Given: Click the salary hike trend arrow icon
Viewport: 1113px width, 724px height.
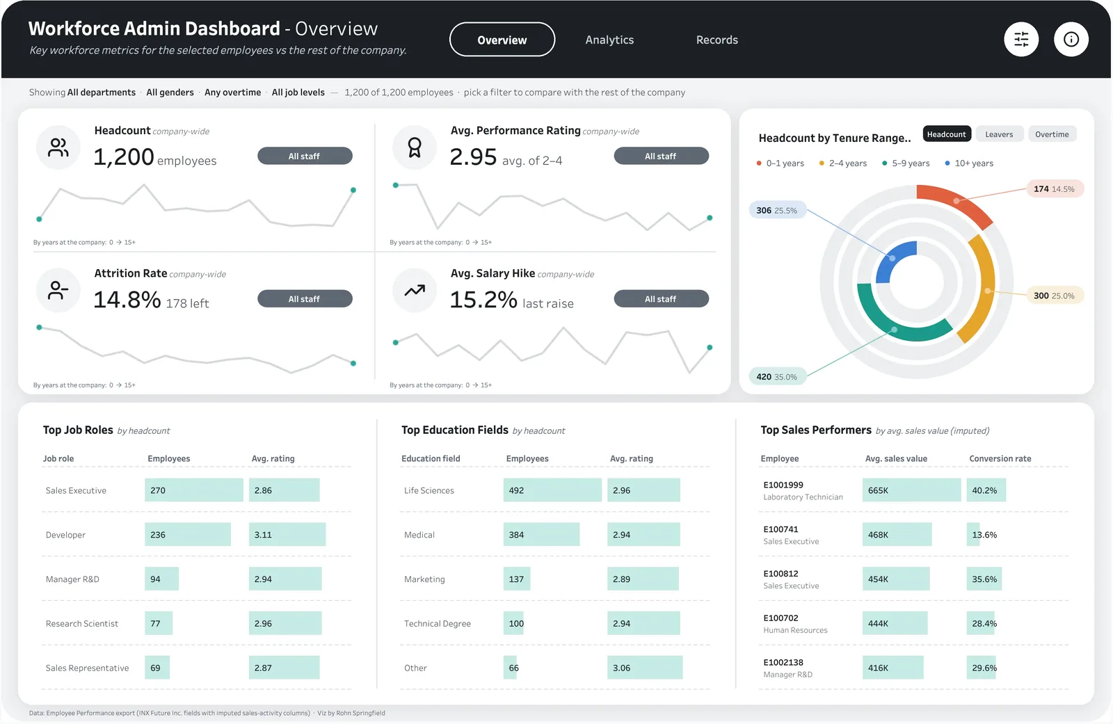Looking at the screenshot, I should click(x=415, y=290).
